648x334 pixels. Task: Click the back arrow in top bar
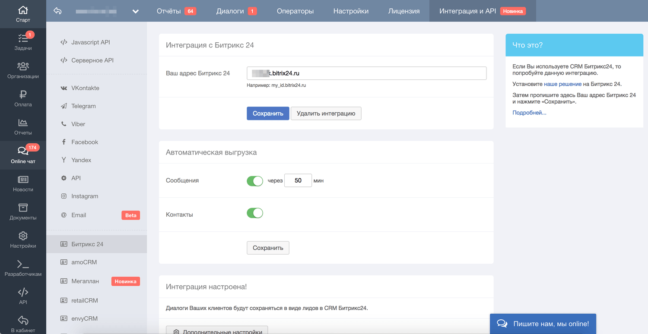pyautogui.click(x=57, y=11)
